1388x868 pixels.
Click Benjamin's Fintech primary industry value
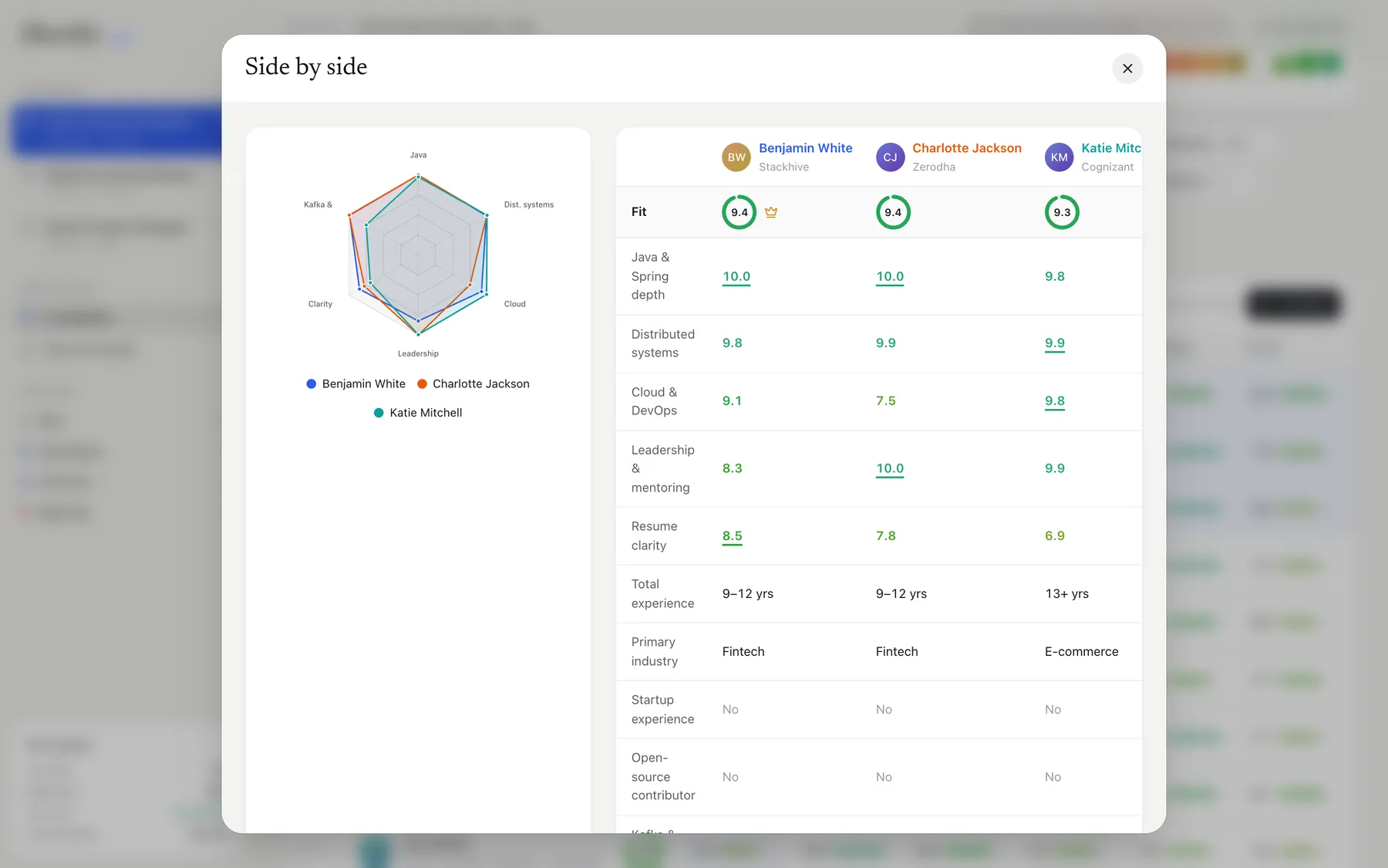(x=743, y=651)
